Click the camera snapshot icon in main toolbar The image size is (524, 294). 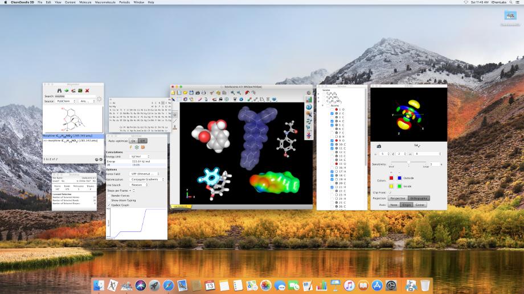coord(197,93)
